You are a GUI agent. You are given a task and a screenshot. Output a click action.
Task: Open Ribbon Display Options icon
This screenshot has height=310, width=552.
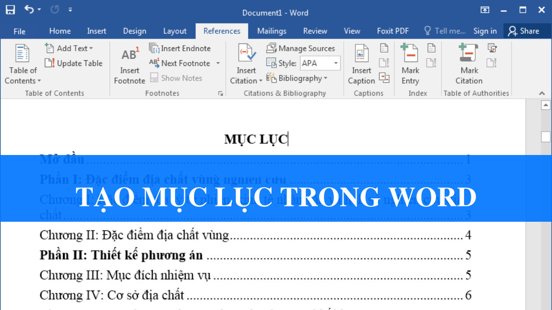(485, 10)
